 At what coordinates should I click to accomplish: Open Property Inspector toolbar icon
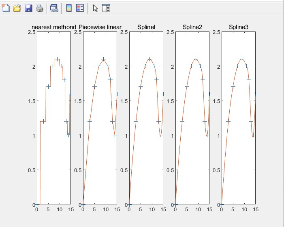[106, 8]
